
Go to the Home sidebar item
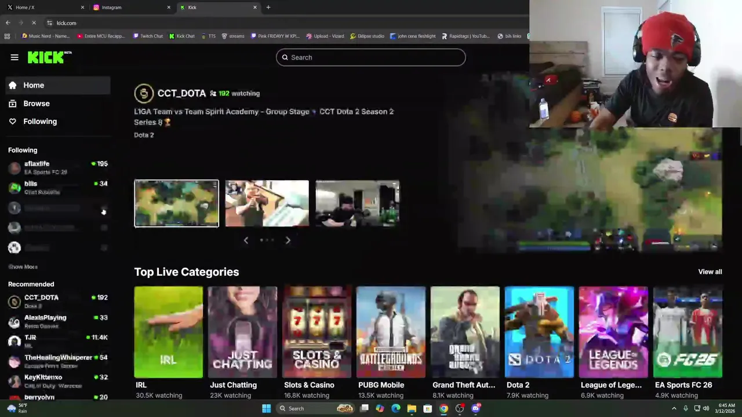pos(58,85)
